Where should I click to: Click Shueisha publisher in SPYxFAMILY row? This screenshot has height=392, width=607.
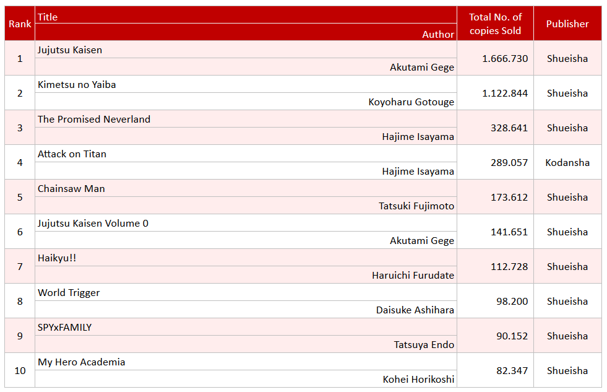567,336
